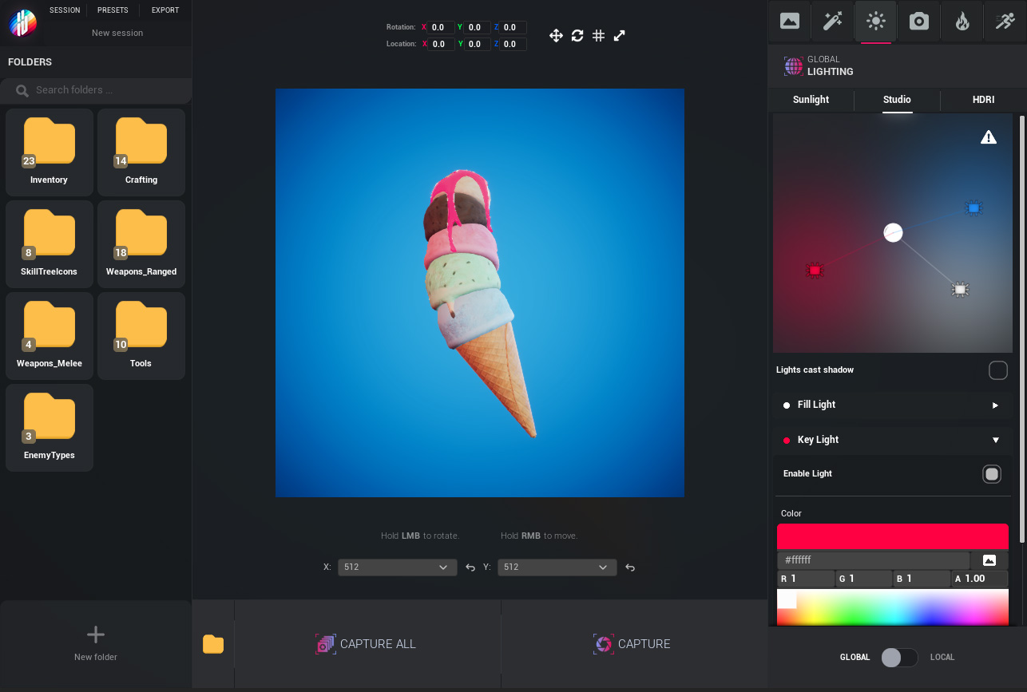Viewport: 1027px width, 692px height.
Task: Click the Rotation Y value field
Action: tap(477, 28)
